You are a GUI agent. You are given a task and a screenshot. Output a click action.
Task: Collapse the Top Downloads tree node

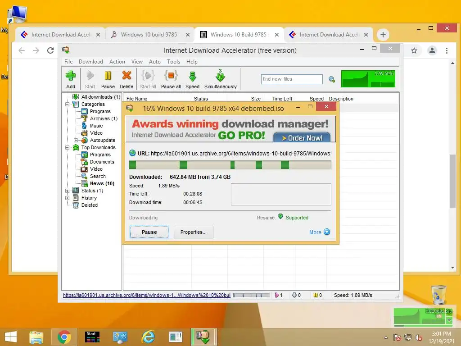pyautogui.click(x=68, y=147)
